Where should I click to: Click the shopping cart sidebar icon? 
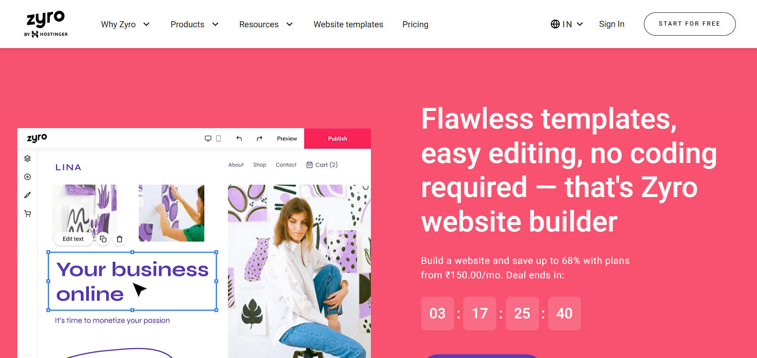click(x=27, y=213)
